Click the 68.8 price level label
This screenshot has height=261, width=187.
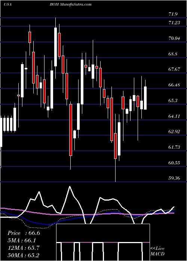click(173, 54)
